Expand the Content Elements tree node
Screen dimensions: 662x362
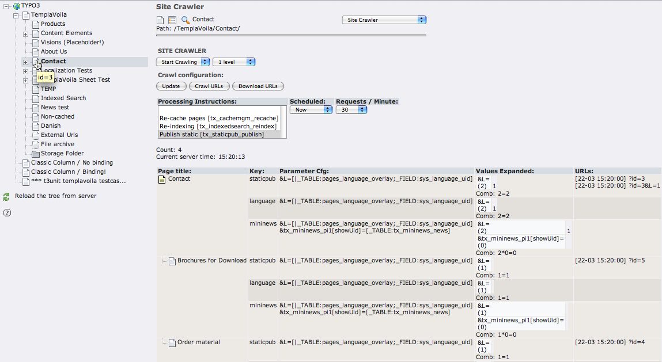click(x=26, y=34)
